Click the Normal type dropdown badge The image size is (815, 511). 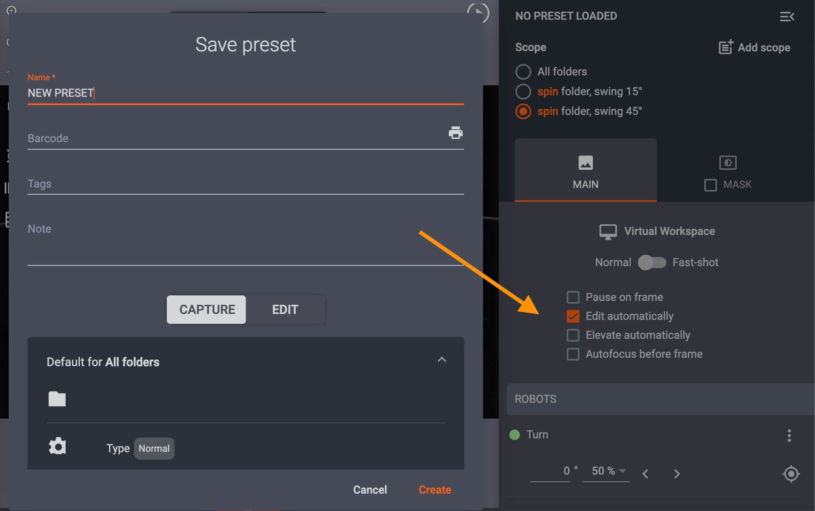click(x=153, y=447)
